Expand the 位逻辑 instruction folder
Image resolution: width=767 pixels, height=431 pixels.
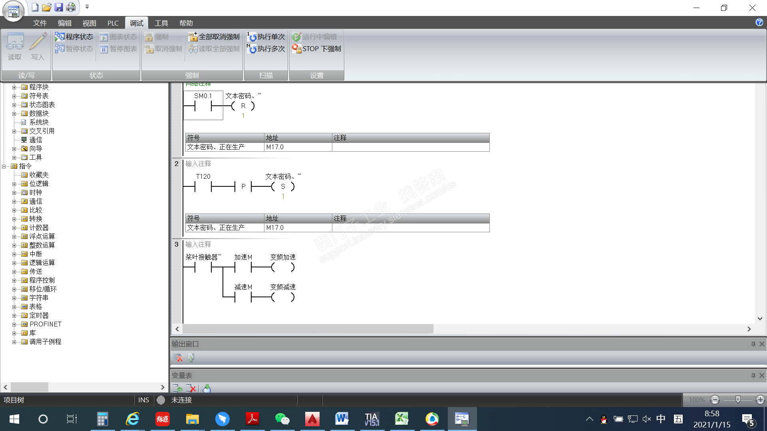pyautogui.click(x=14, y=184)
